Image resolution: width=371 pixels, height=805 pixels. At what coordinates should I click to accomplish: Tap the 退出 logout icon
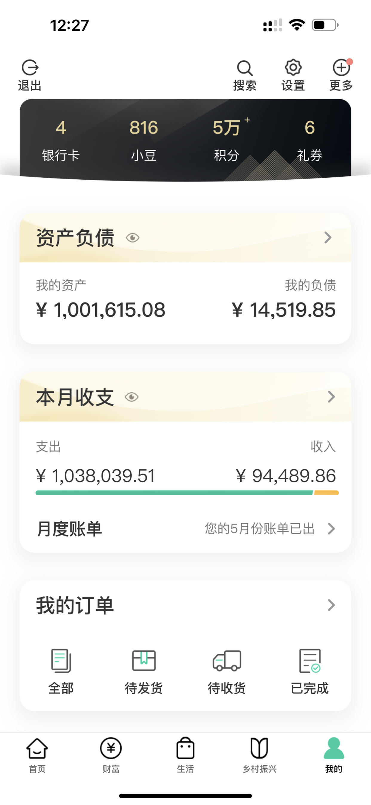[x=30, y=68]
